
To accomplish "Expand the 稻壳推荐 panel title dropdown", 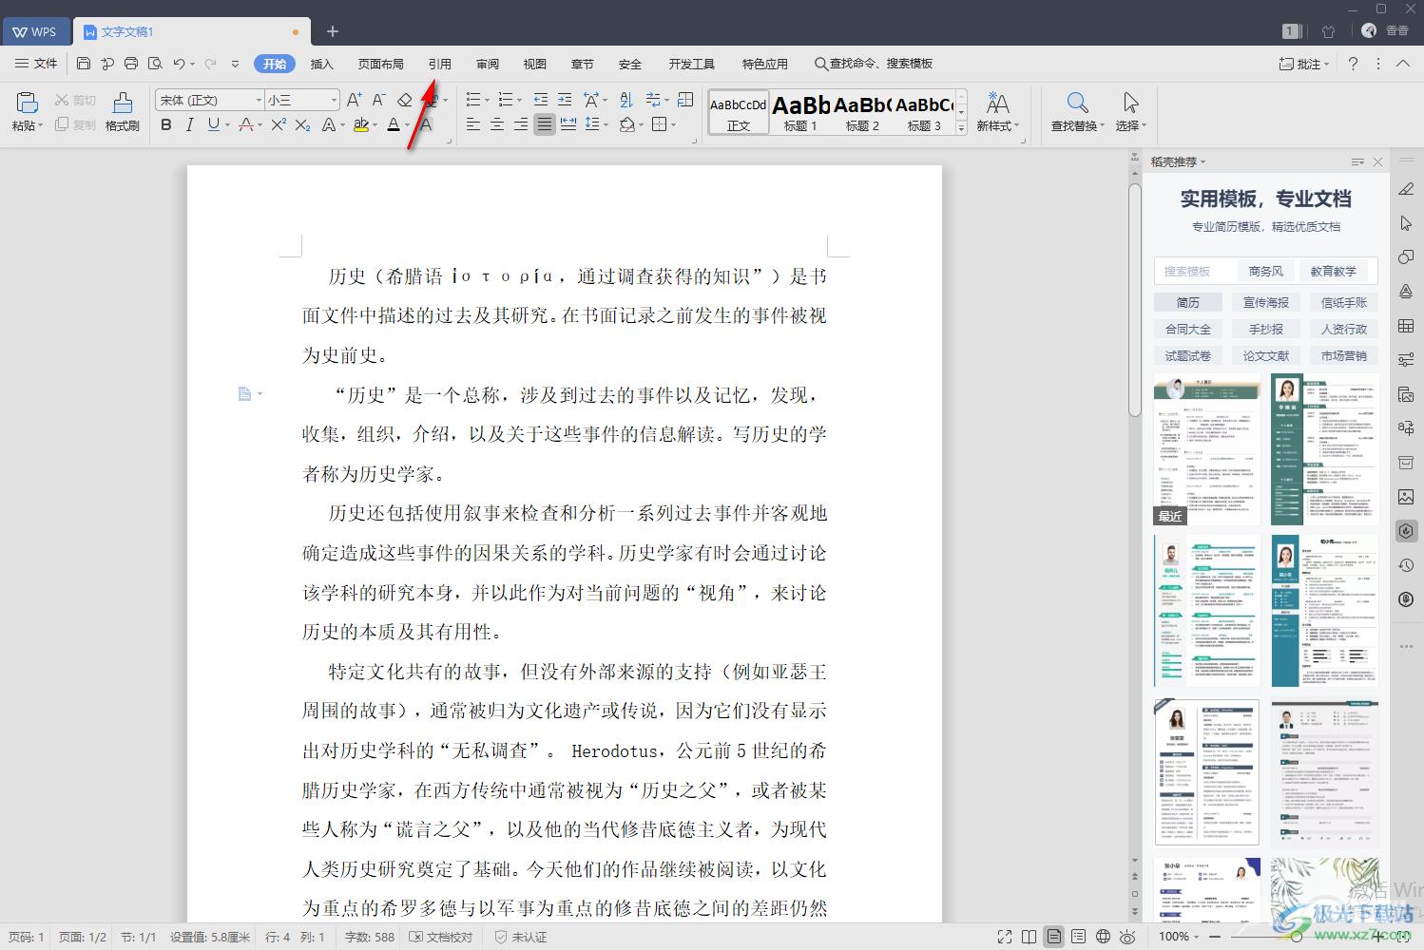I will click(1203, 162).
